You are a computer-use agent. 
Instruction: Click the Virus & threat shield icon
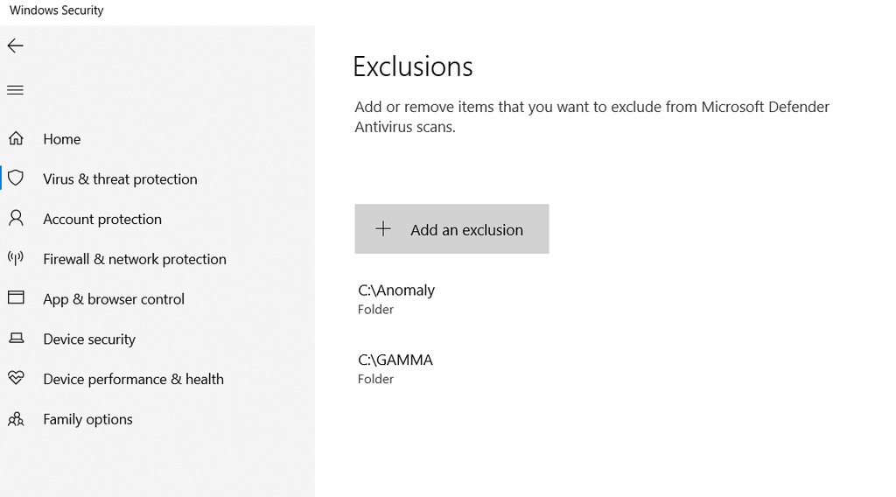[x=16, y=178]
